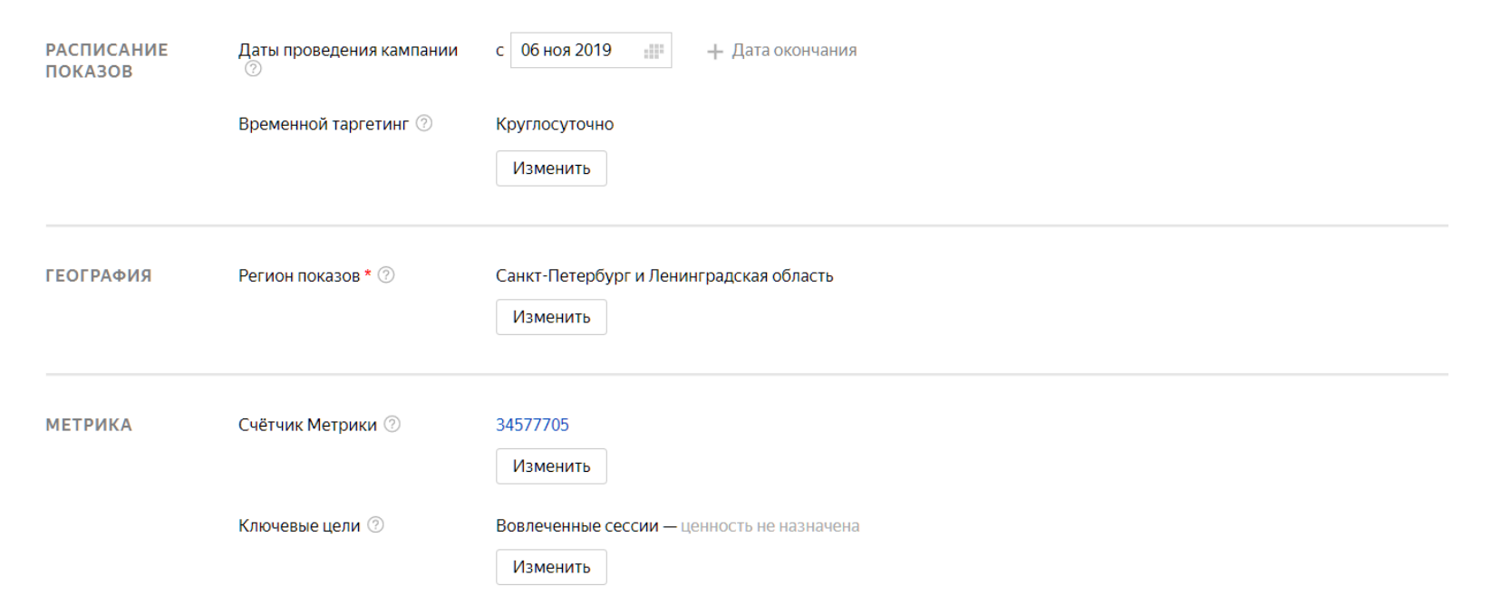
Task: Click help icon below campaign dates label
Action: pos(254,69)
